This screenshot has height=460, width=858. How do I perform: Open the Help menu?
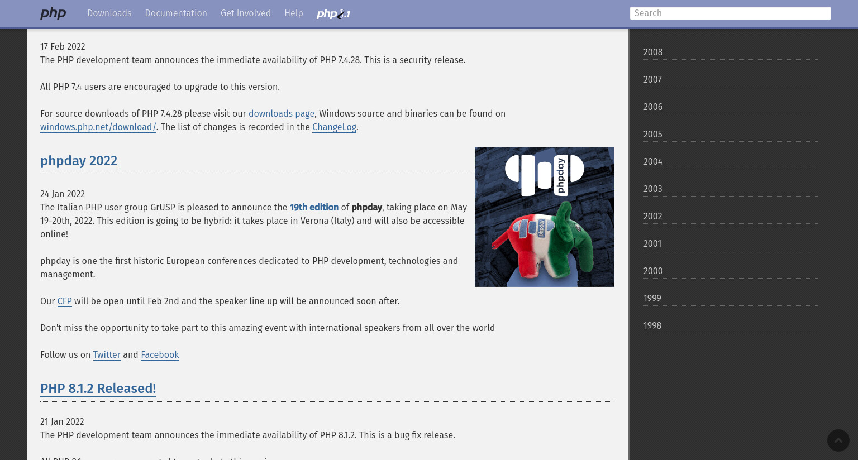coord(294,13)
